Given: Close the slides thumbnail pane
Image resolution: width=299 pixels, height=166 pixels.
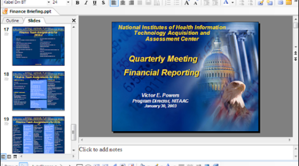Looking at the screenshot, I should pyautogui.click(x=74, y=20).
